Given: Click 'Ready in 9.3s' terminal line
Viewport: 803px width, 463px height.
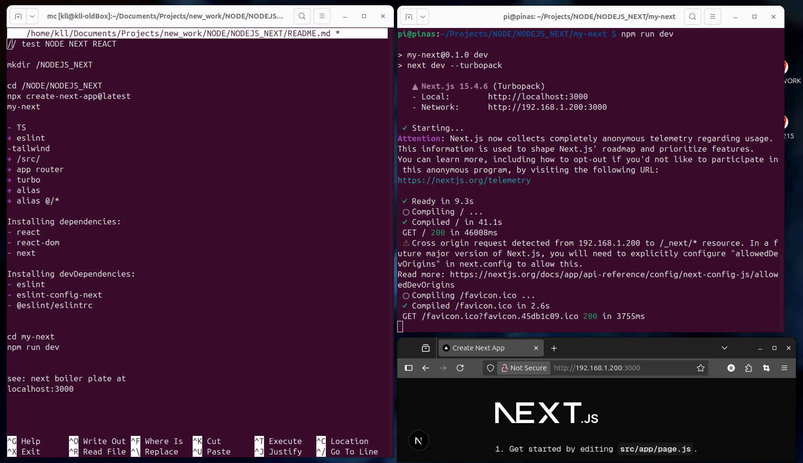Looking at the screenshot, I should [x=442, y=201].
